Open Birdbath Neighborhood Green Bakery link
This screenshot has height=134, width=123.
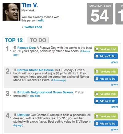point(45,92)
